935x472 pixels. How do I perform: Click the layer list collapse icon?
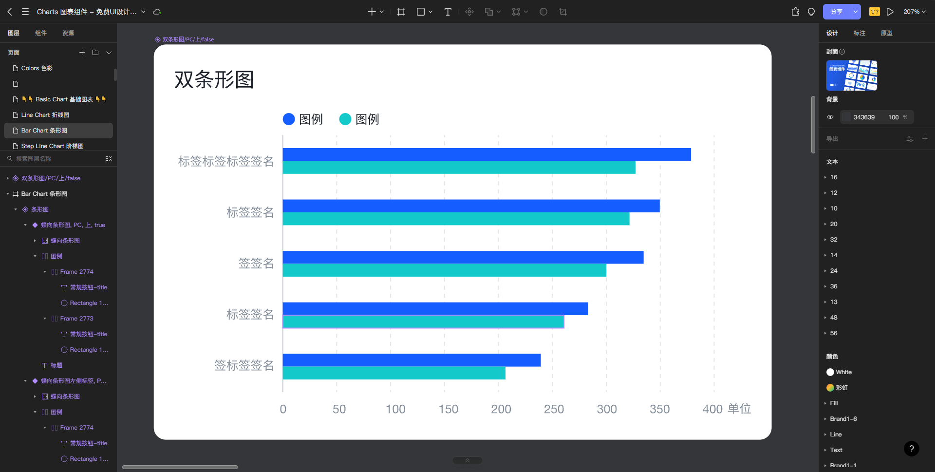109,159
